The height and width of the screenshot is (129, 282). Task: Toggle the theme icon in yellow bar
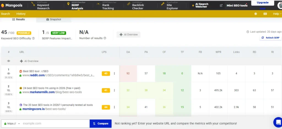pyautogui.click(x=256, y=14)
